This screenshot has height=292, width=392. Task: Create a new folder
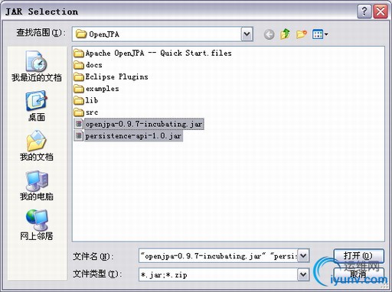302,34
